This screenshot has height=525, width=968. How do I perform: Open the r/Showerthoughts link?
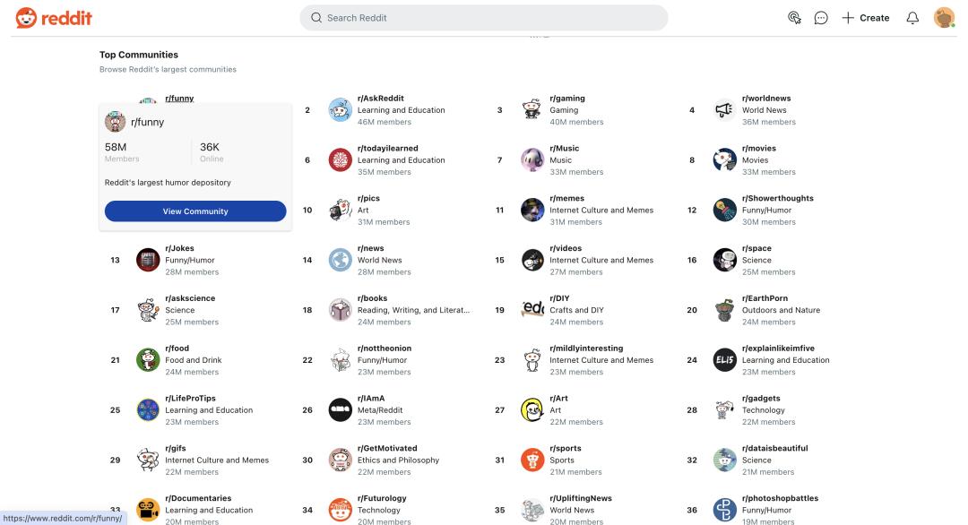(777, 198)
